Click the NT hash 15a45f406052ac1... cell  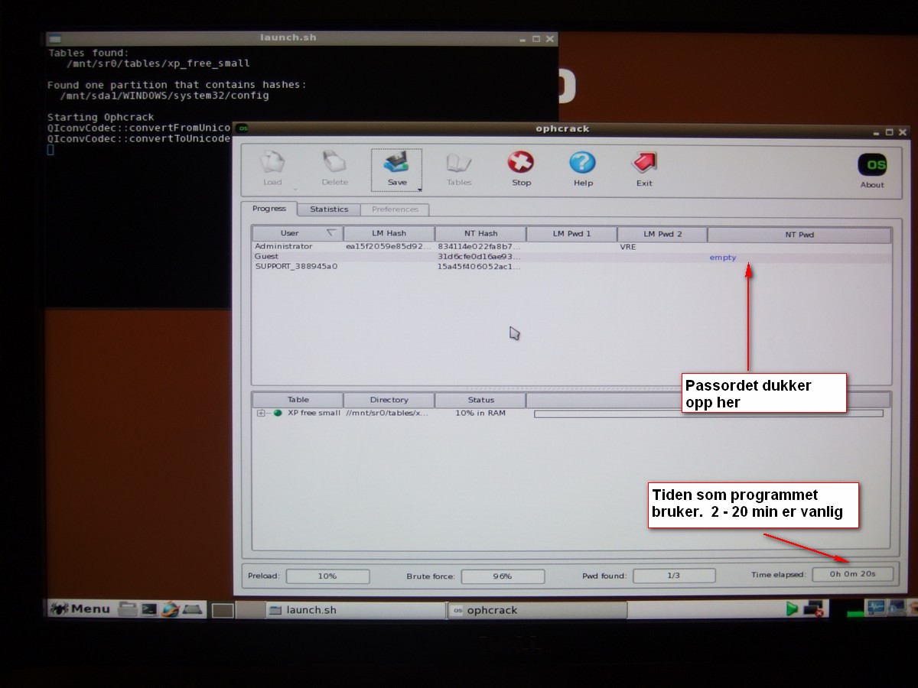480,267
